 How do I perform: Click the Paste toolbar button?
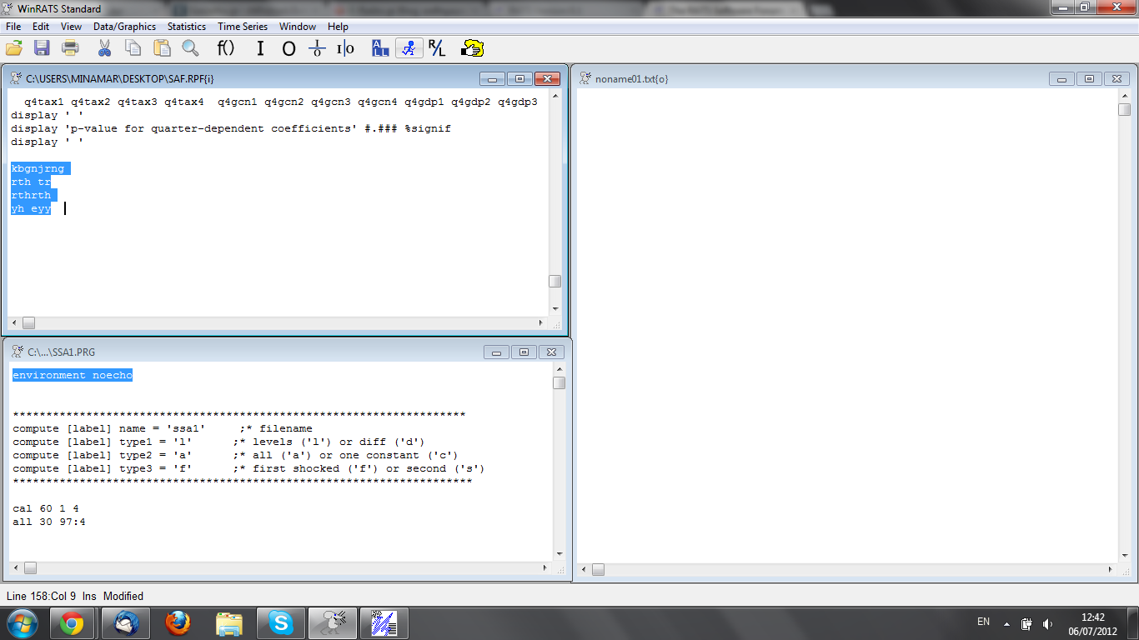pyautogui.click(x=161, y=48)
